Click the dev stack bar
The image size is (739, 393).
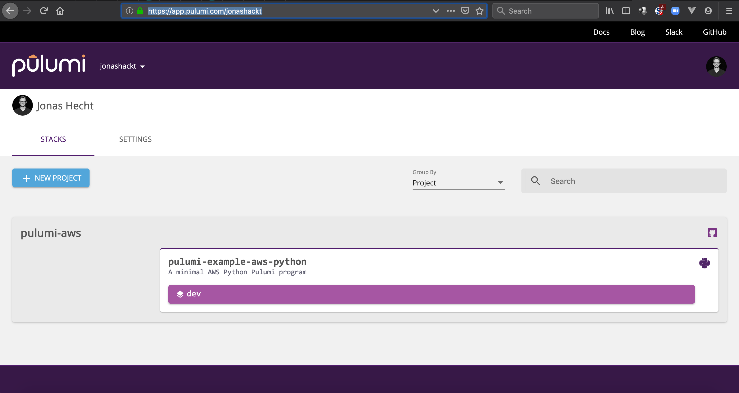coord(432,294)
